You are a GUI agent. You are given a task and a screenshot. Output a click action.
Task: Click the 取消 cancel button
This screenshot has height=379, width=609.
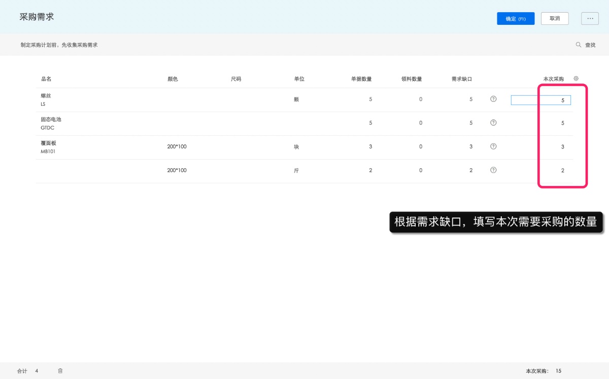click(x=555, y=19)
